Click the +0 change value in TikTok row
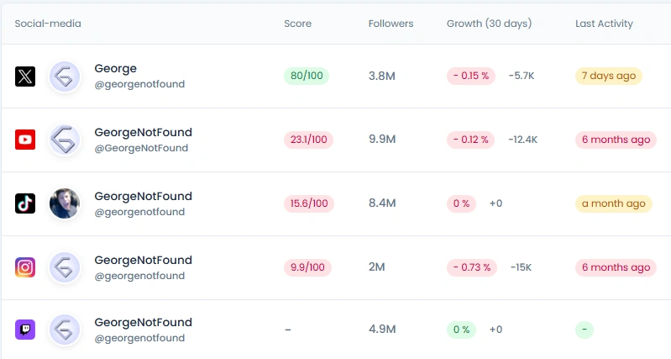This screenshot has width=671, height=359. (496, 203)
